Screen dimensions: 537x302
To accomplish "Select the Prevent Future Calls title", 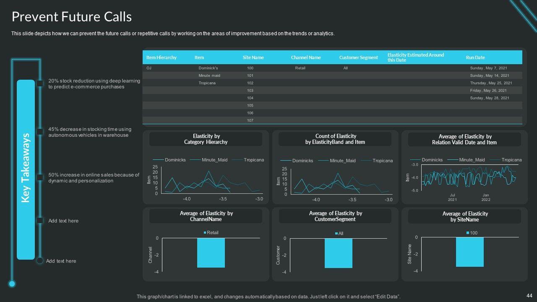I will 72,17.
